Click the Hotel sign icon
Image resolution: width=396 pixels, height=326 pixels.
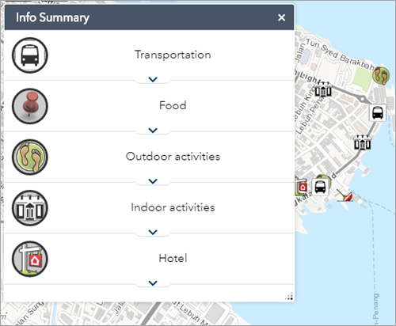[30, 259]
